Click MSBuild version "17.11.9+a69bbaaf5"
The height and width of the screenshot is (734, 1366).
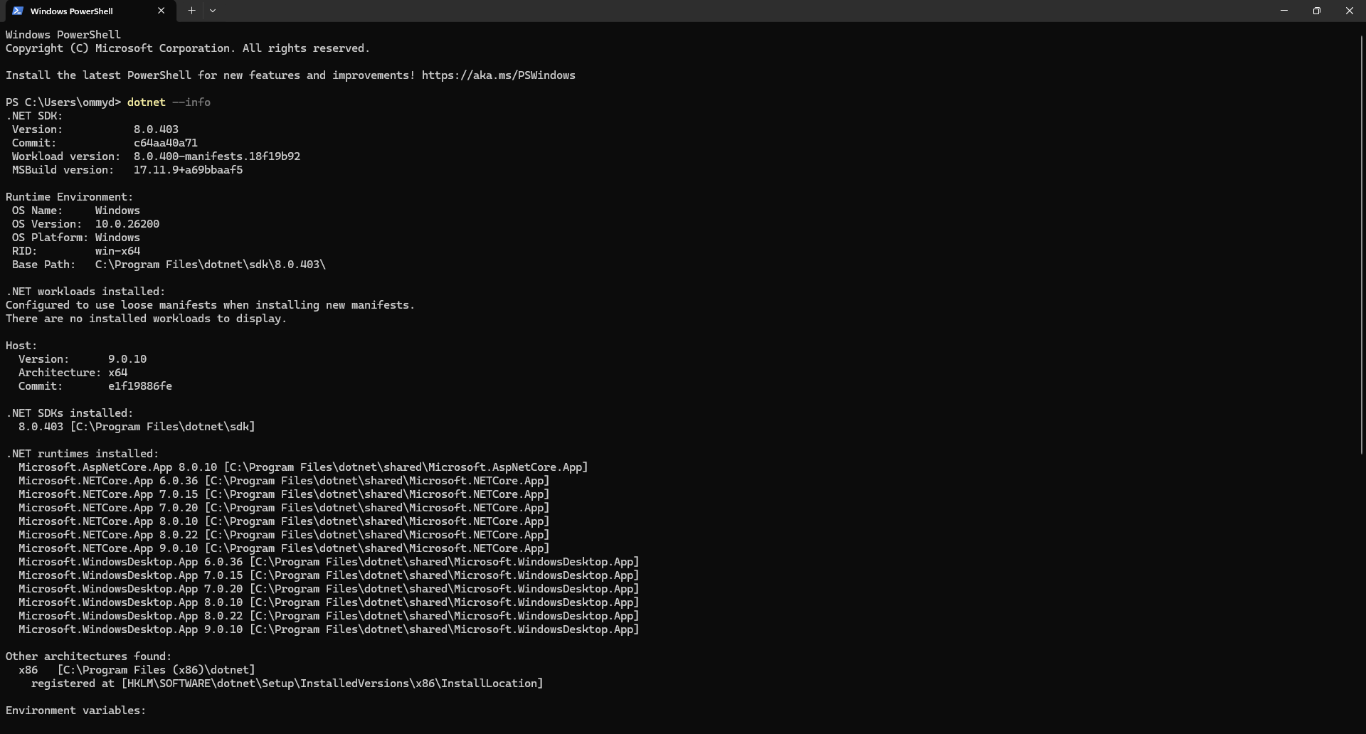188,170
